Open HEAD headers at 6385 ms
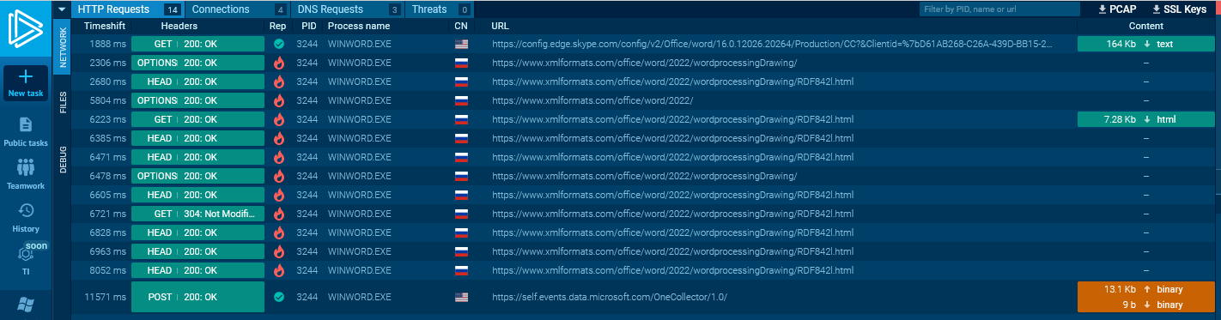The image size is (1221, 320). (x=197, y=138)
